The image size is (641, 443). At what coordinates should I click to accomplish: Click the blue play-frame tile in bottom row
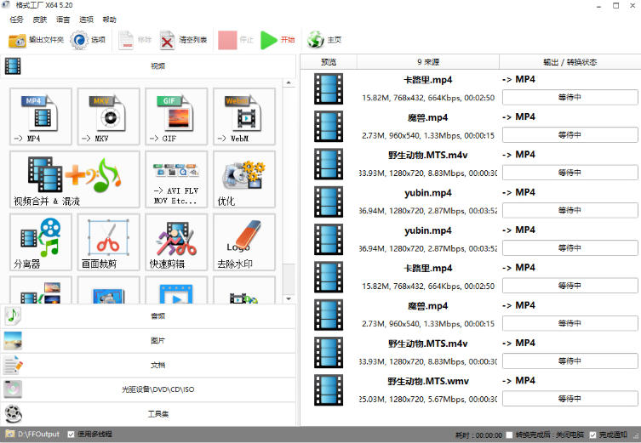coord(176,291)
